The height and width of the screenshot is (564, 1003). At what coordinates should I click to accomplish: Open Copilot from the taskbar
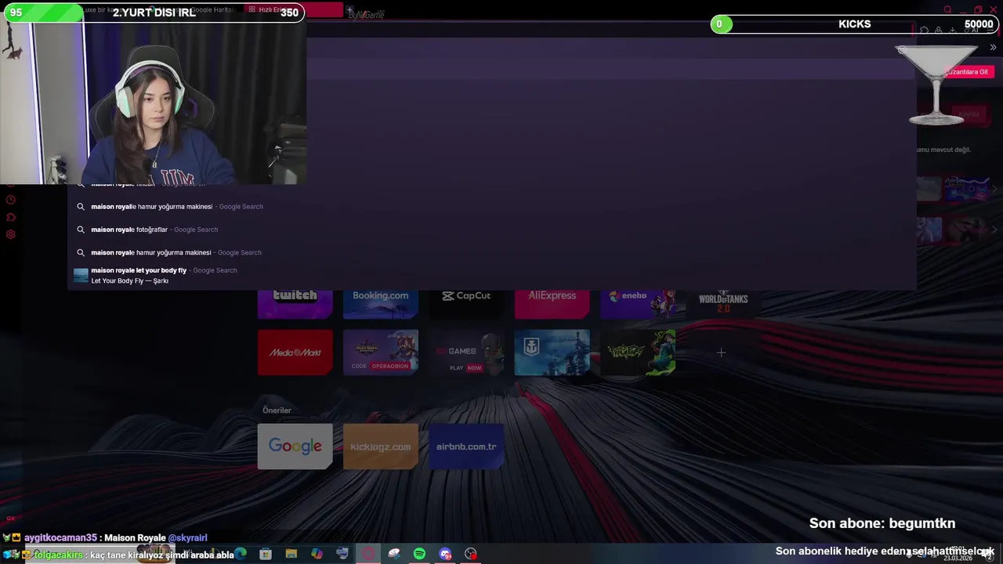point(317,554)
